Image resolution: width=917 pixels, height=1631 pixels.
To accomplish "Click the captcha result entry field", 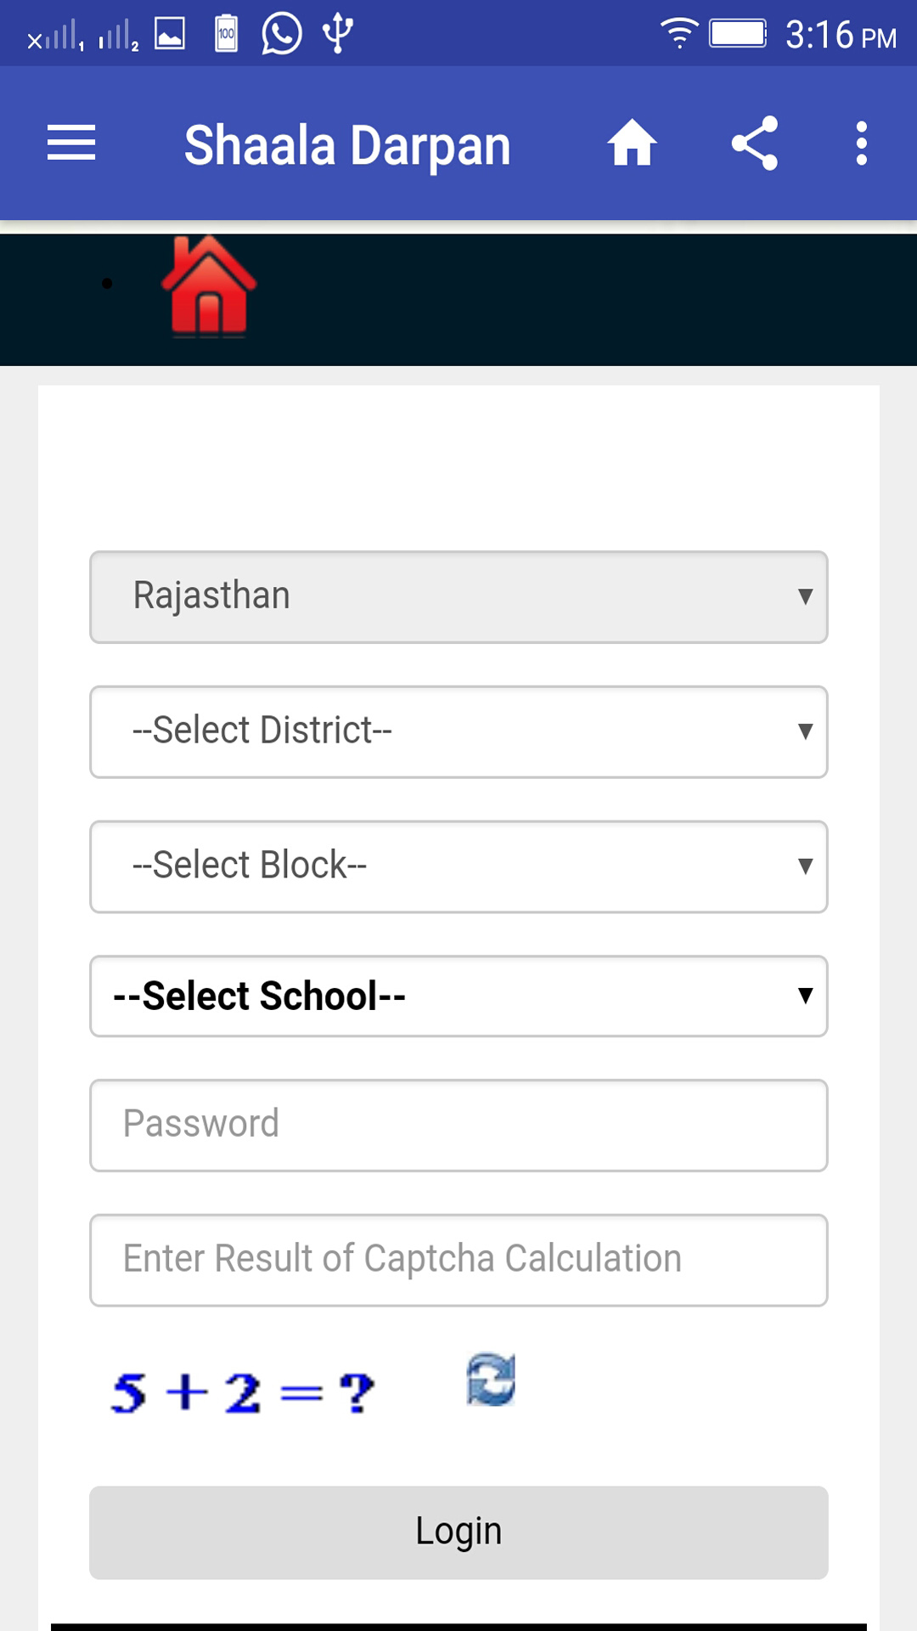I will click(458, 1260).
